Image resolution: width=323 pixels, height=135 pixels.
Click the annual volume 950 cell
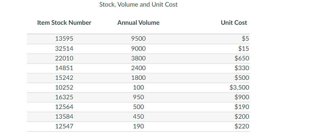coord(138,97)
